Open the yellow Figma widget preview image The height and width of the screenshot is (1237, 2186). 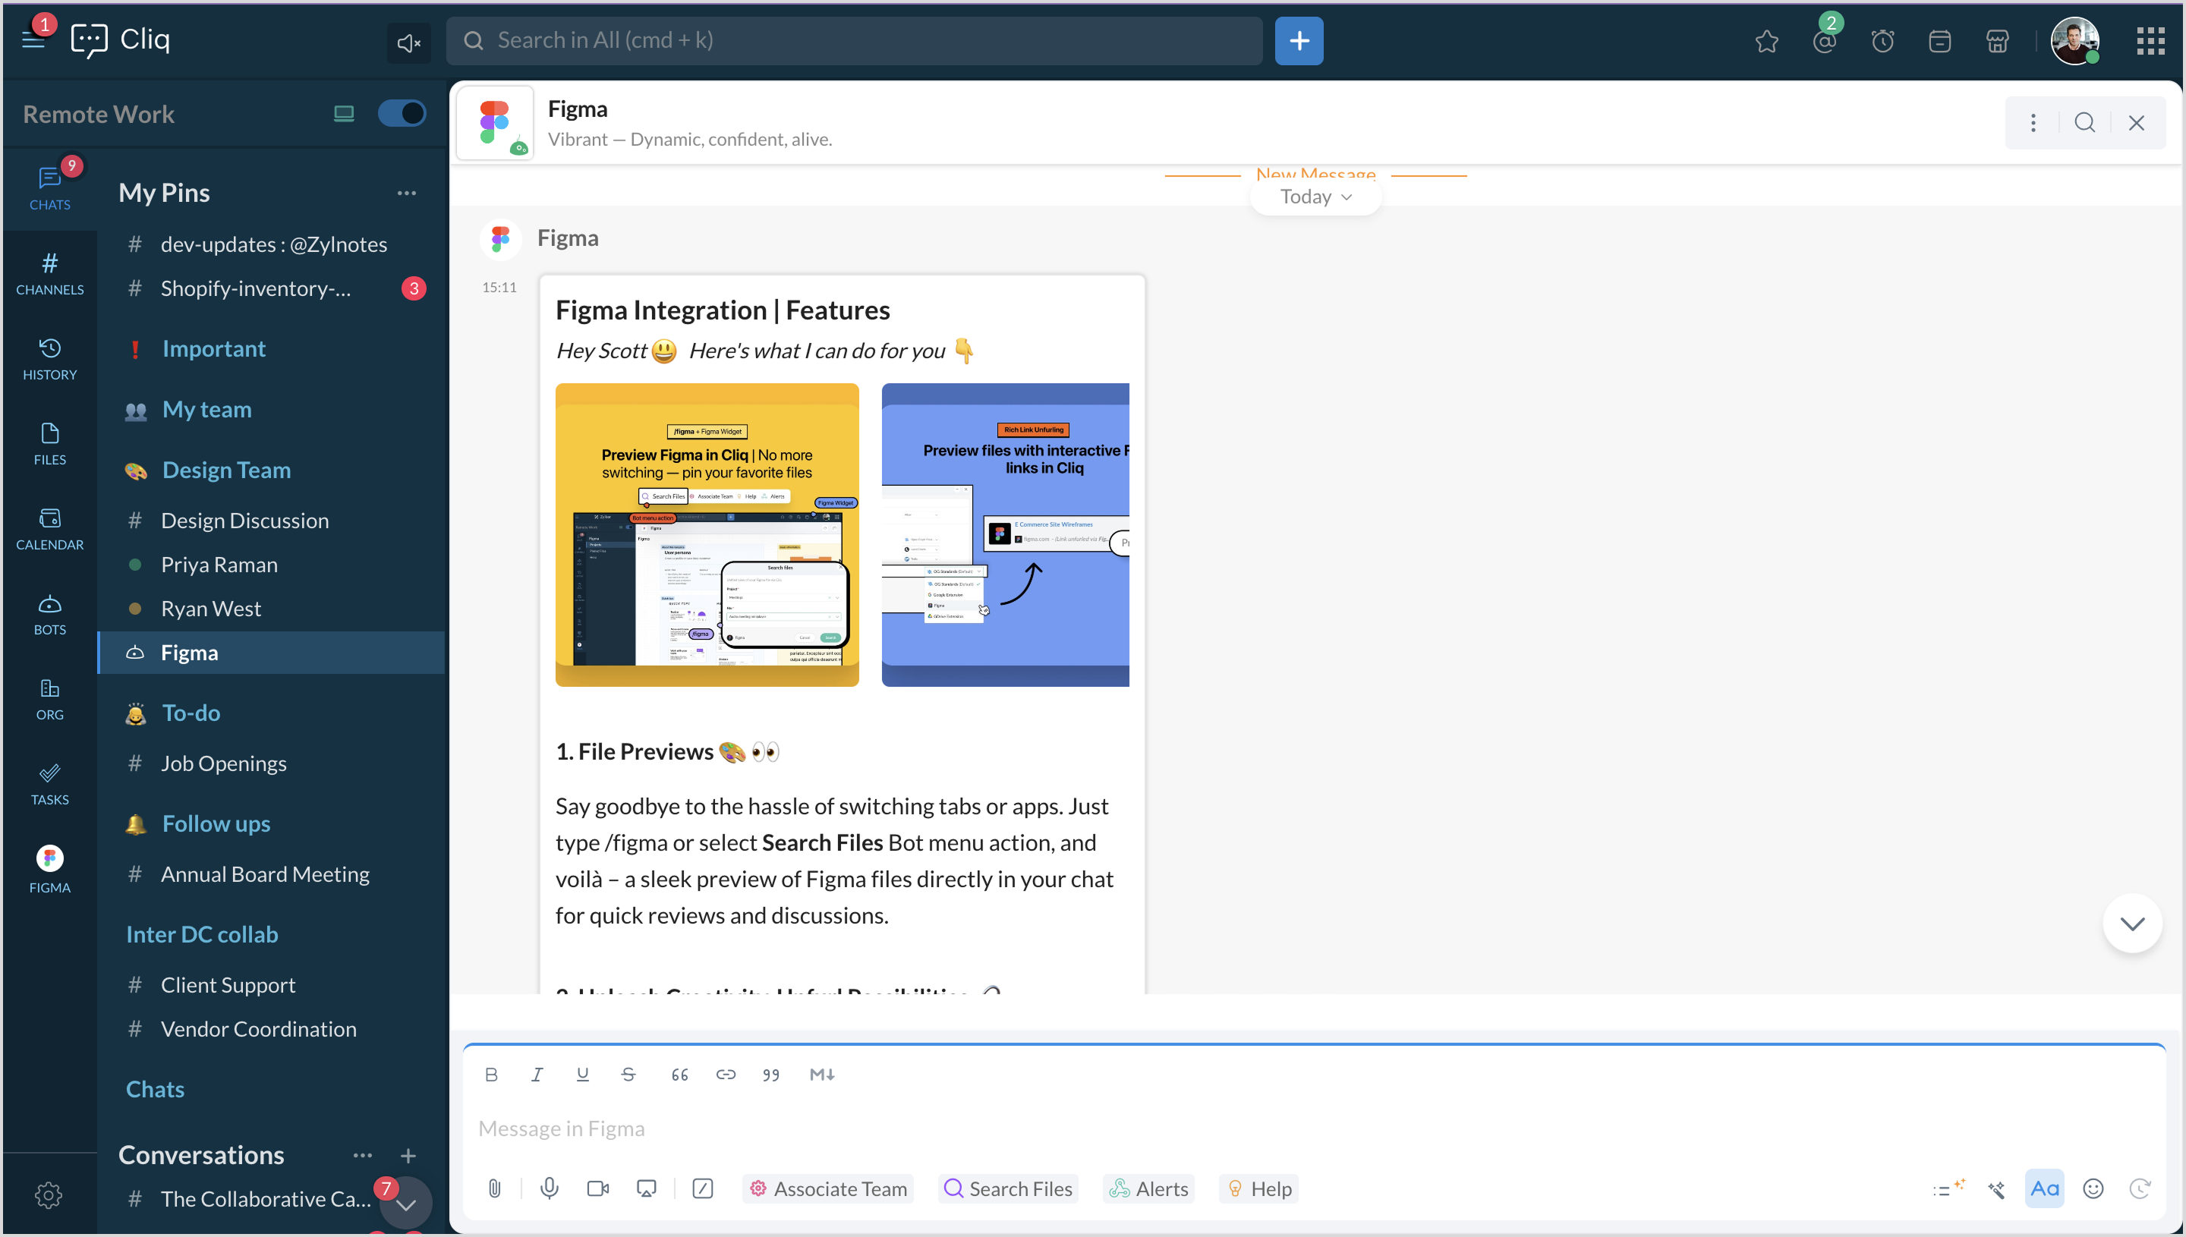pos(707,534)
